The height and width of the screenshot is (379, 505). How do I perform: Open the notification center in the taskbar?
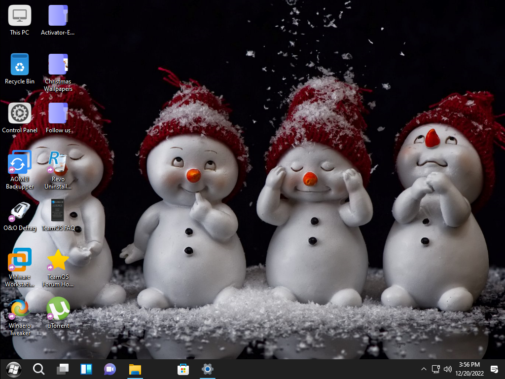click(x=494, y=369)
